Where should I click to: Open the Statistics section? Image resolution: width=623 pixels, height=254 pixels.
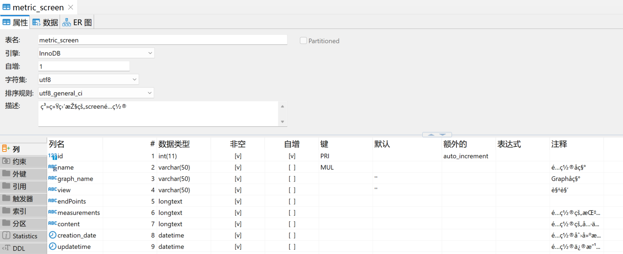23,236
